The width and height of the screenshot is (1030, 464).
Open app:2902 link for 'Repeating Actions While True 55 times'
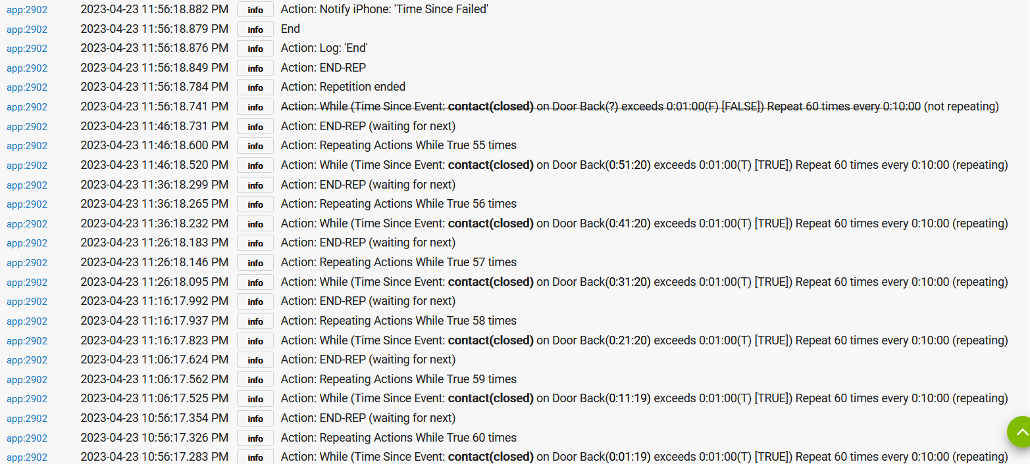coord(27,146)
